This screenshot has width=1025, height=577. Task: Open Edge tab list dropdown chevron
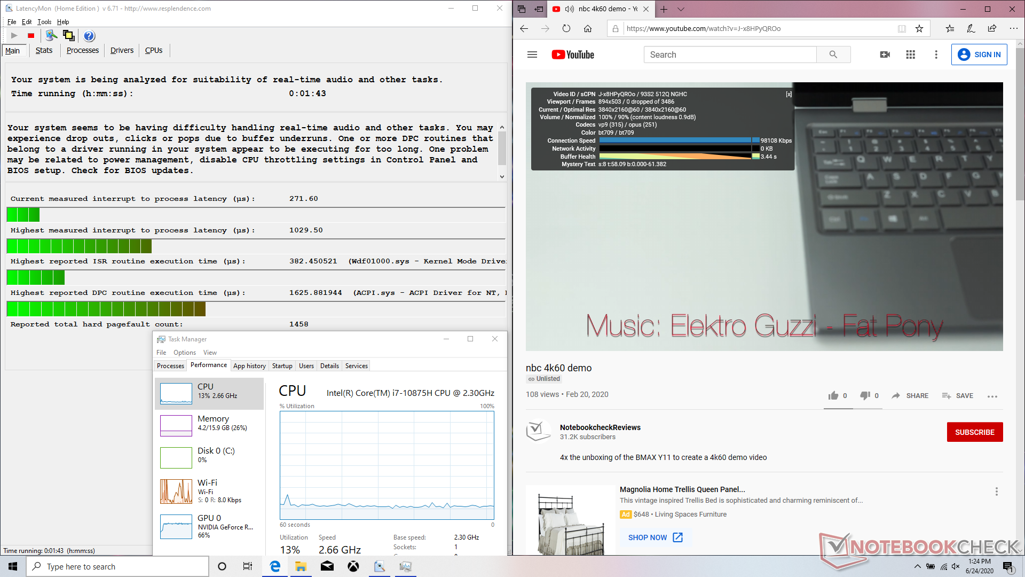(681, 9)
